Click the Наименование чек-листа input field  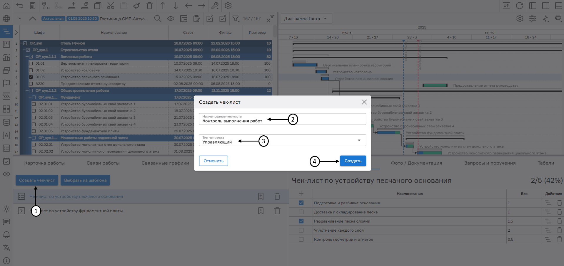coord(329,119)
